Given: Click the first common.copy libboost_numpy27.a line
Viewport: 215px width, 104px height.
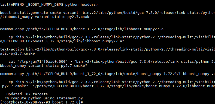Looking at the screenshot, I should (x=82, y=29).
